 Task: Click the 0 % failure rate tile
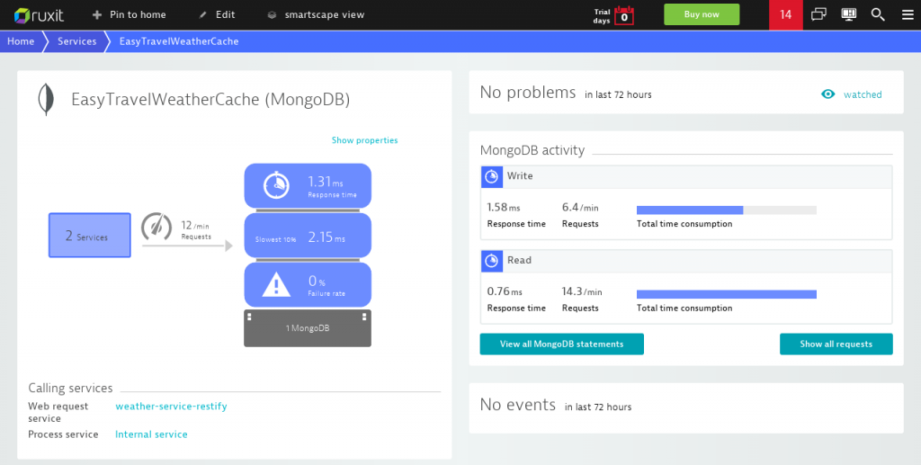308,285
